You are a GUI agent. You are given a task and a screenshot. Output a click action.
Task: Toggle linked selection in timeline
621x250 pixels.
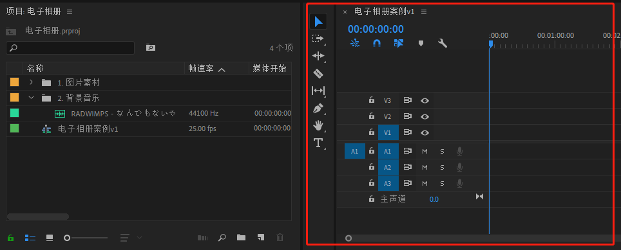click(398, 43)
